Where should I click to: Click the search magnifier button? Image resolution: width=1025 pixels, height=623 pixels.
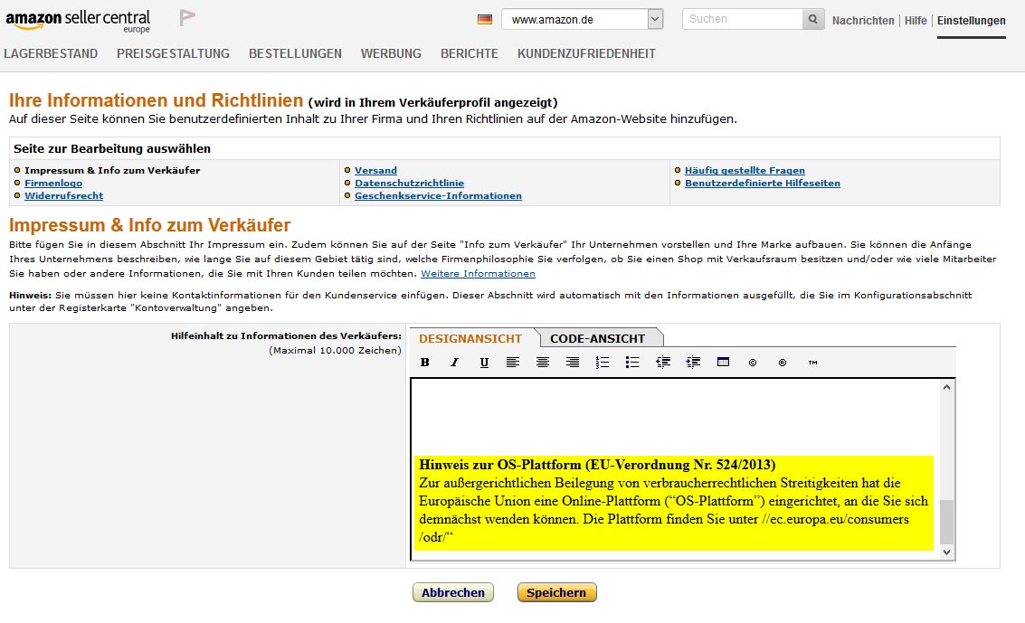point(813,19)
